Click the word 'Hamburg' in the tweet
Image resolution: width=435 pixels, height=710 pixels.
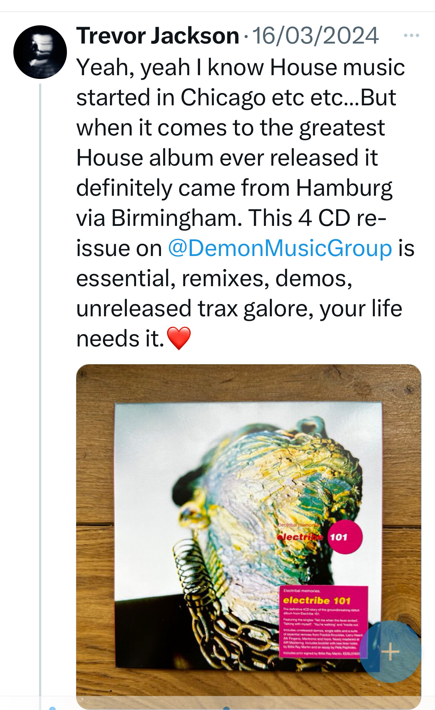pos(344,188)
